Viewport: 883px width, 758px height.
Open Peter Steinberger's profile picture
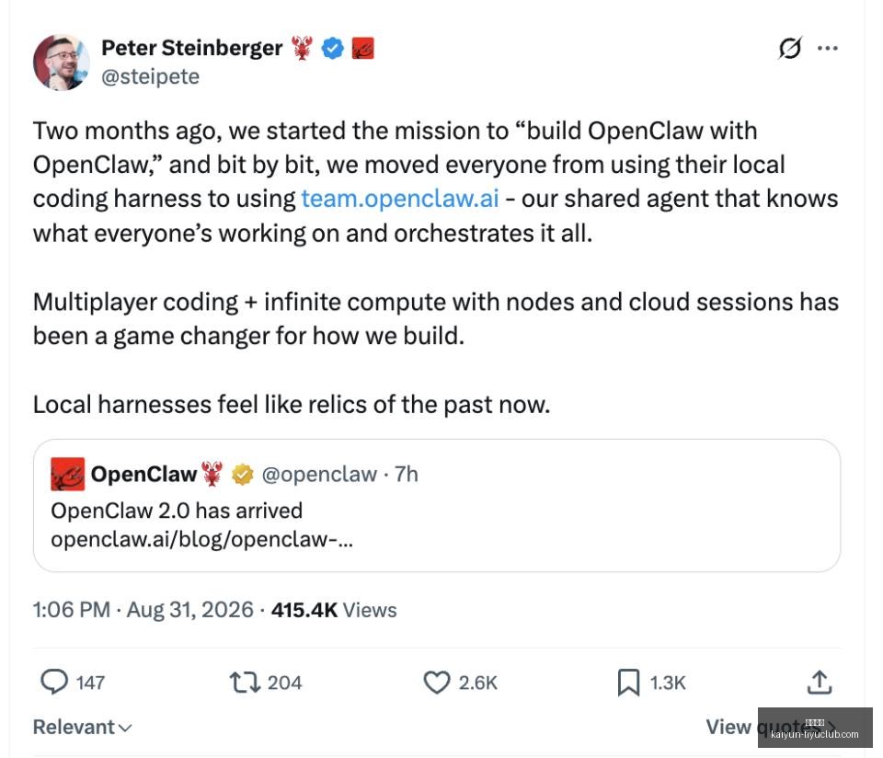(62, 62)
